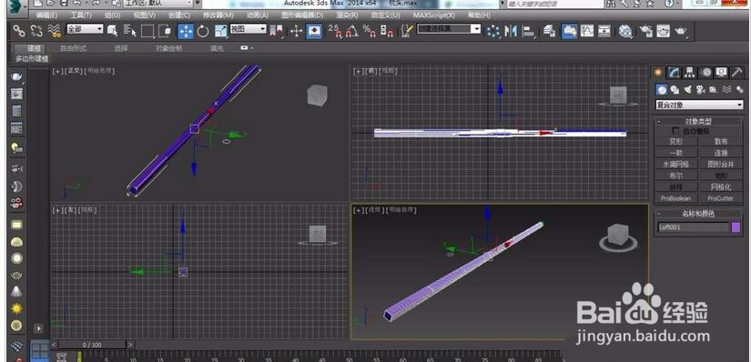Open the workspace selector dropdown 工作区
The image size is (751, 362).
[x=158, y=4]
